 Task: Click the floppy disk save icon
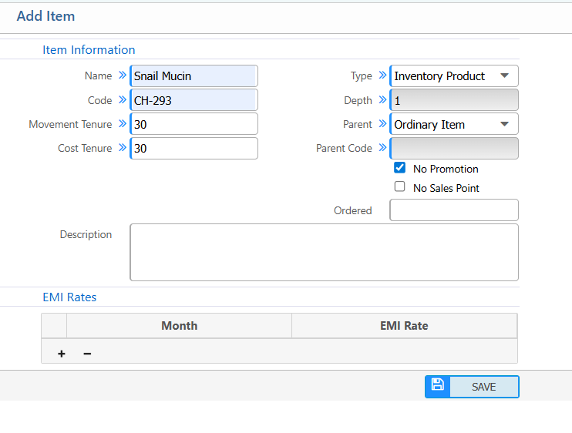[437, 385]
